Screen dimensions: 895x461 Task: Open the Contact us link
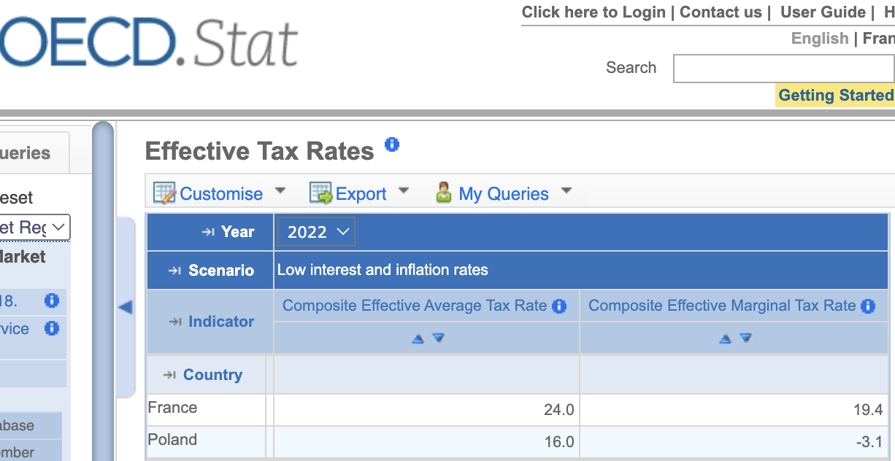click(720, 12)
